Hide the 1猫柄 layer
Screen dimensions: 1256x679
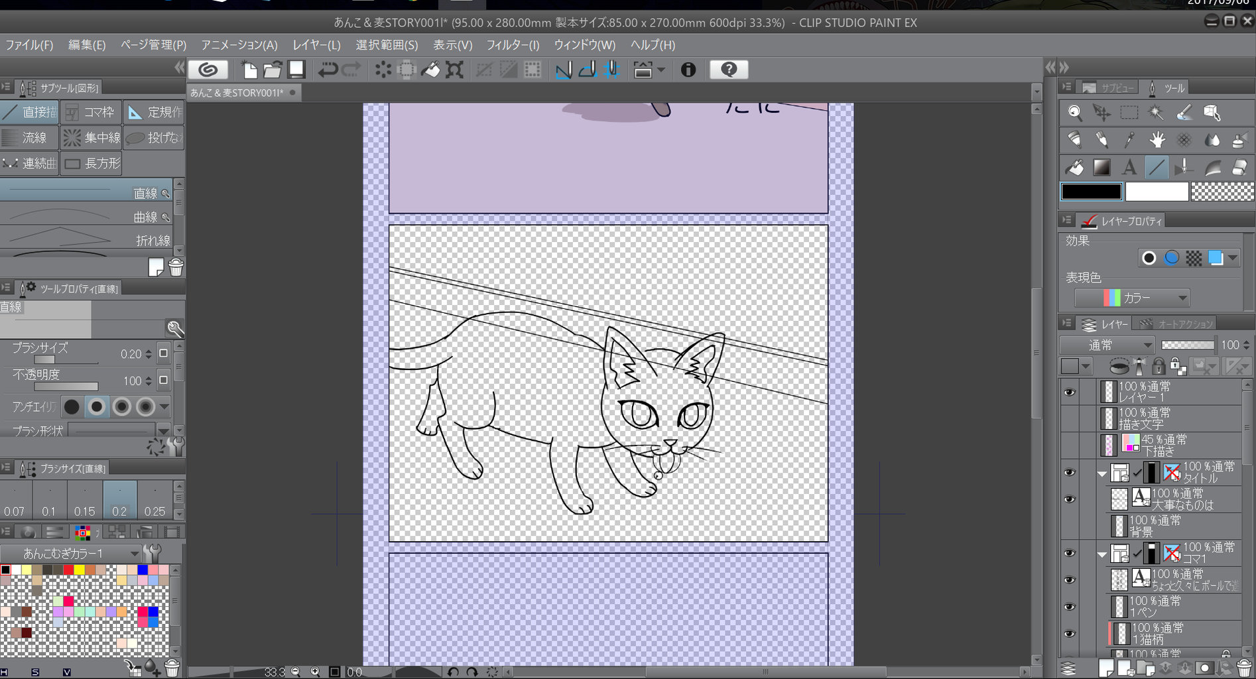pos(1069,634)
